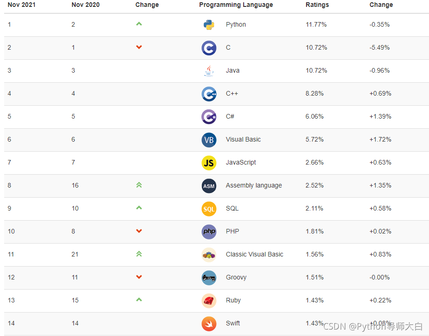Click the PHP logo icon

209,232
